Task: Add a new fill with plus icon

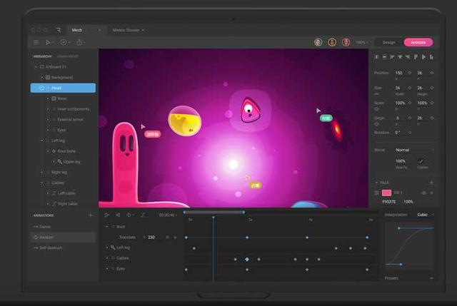Action: coord(431,183)
